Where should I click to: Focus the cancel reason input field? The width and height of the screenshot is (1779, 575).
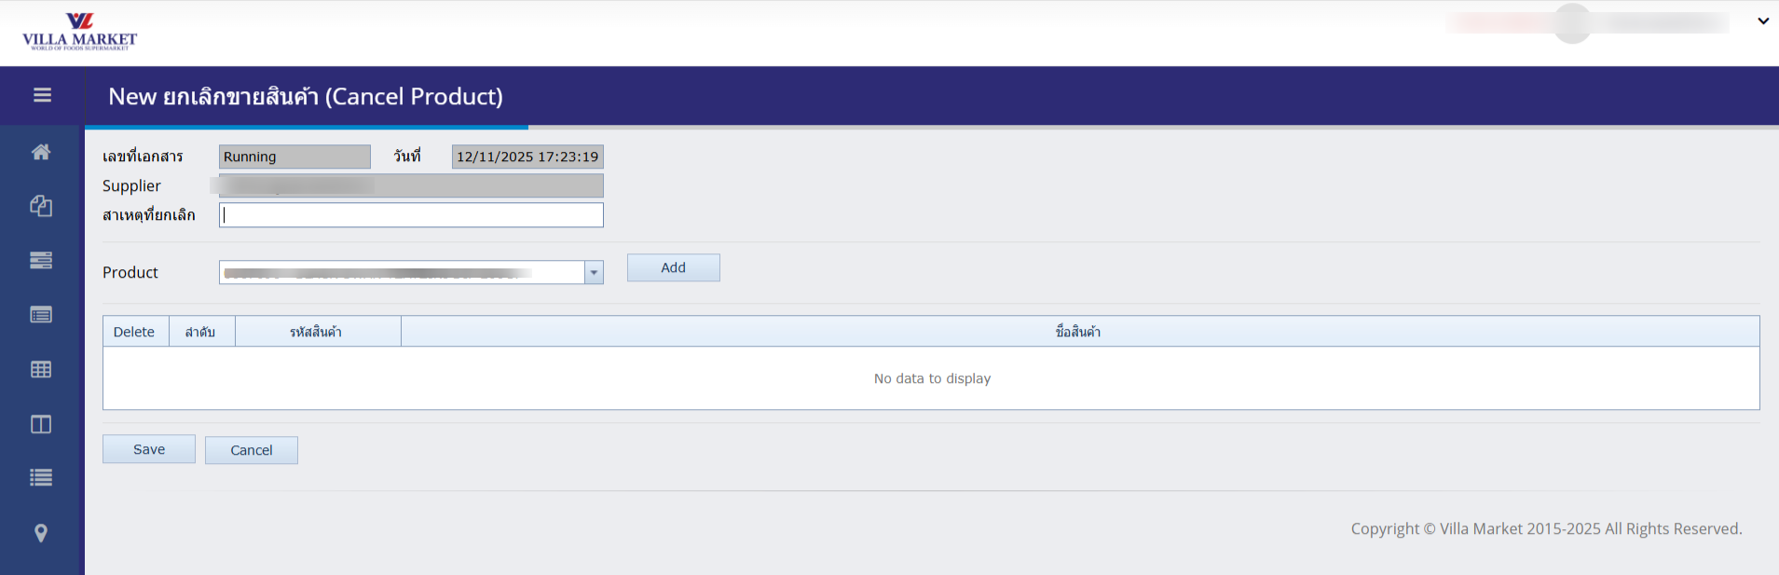click(411, 215)
